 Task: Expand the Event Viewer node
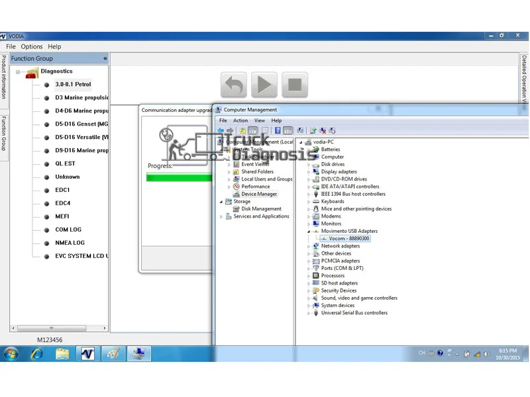tap(229, 164)
